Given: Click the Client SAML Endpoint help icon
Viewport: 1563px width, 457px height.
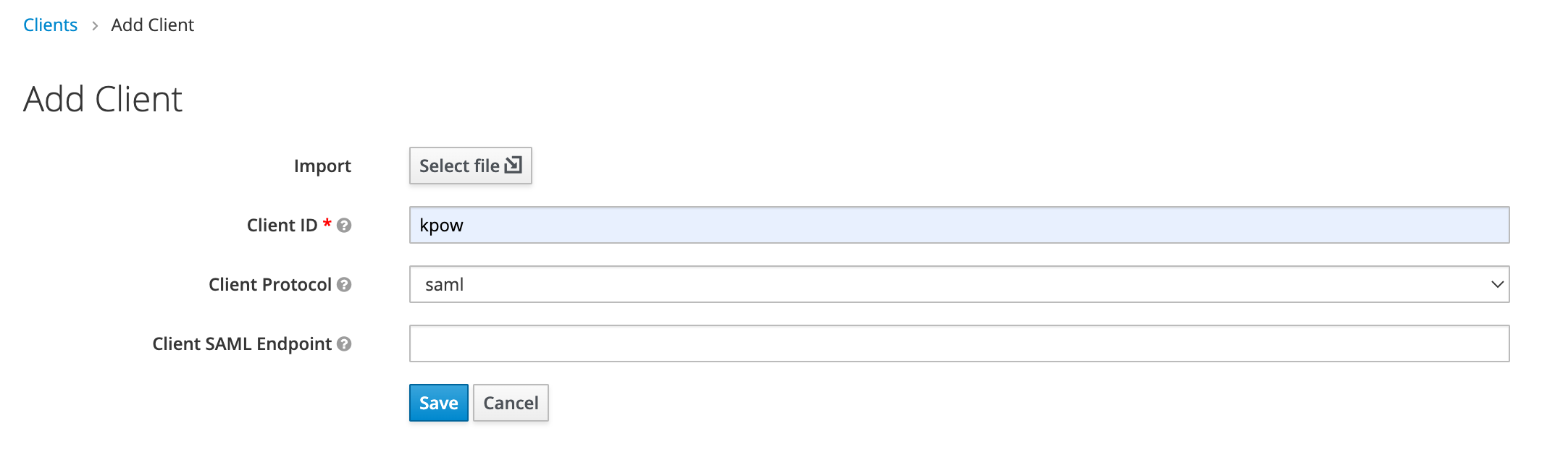Looking at the screenshot, I should pyautogui.click(x=344, y=344).
